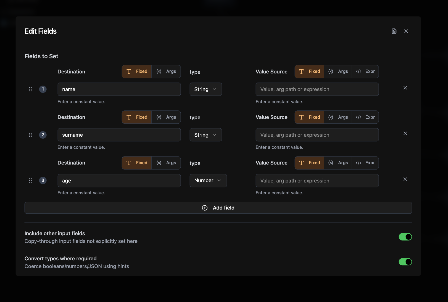Screen dimensions: 448x302
Task: Grab the drag handle for the name row
Action: [x=30, y=89]
